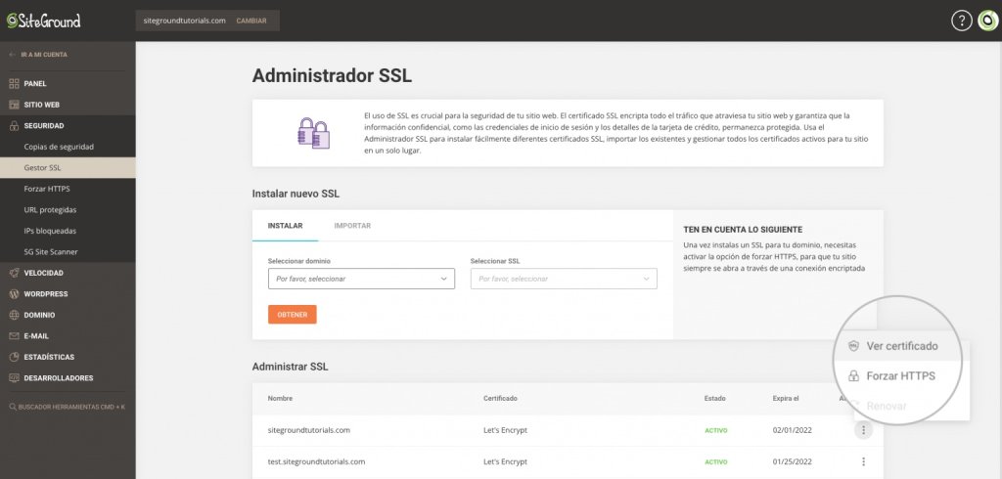Screen dimensions: 1002x479
Task: Click the Velocidad rocket icon
Action: pyautogui.click(x=14, y=273)
